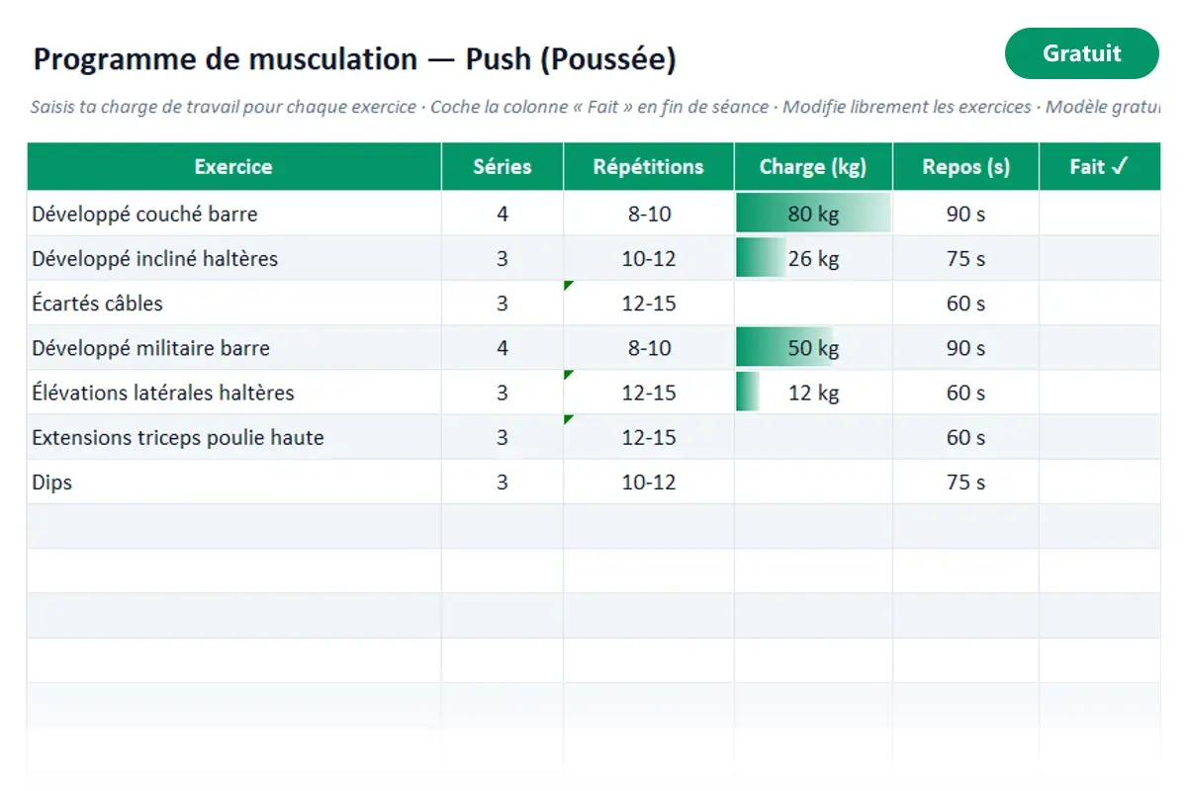Click the title Programme de musculation — Push
The image size is (1187, 791).
(355, 59)
